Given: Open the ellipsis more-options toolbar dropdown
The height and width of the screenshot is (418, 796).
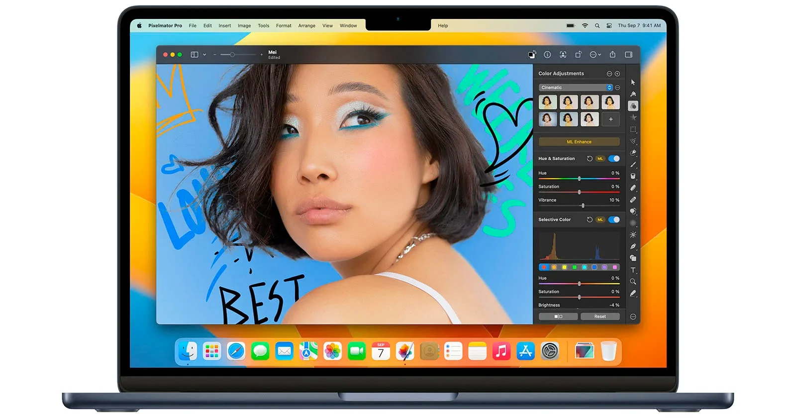Looking at the screenshot, I should click(595, 55).
